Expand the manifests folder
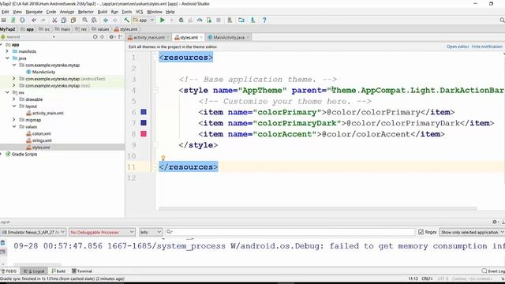The width and height of the screenshot is (505, 284). (x=7, y=51)
